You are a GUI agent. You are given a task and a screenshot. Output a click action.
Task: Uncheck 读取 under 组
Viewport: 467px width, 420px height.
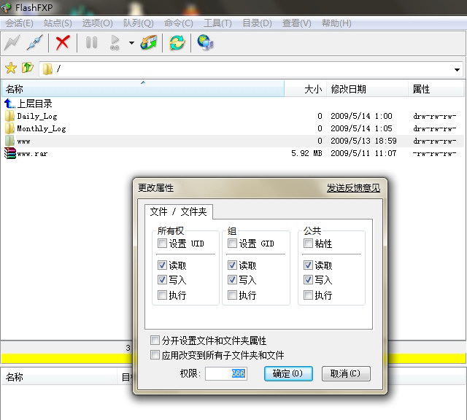[232, 265]
